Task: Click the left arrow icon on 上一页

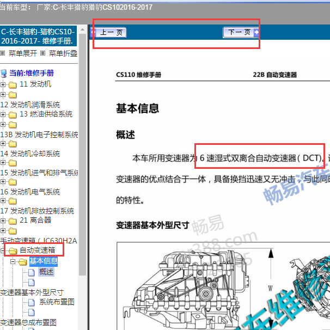Action: coord(93,33)
